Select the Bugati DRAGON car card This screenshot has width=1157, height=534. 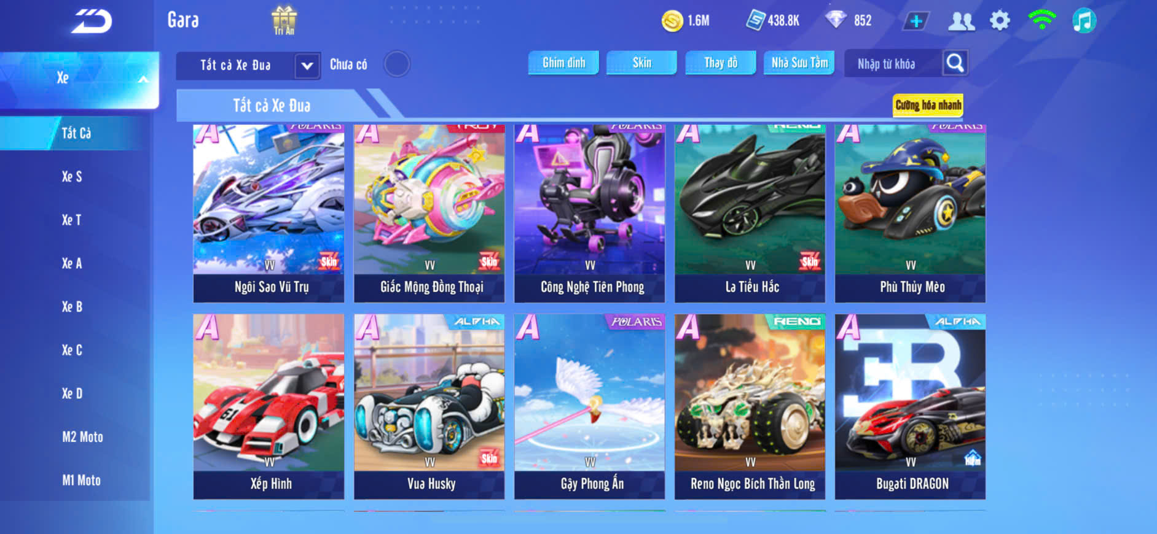[x=910, y=406]
